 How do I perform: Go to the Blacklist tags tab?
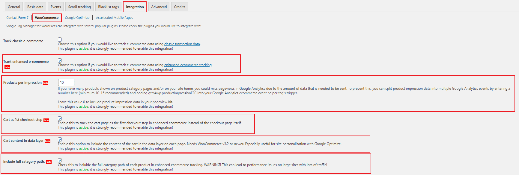point(109,7)
